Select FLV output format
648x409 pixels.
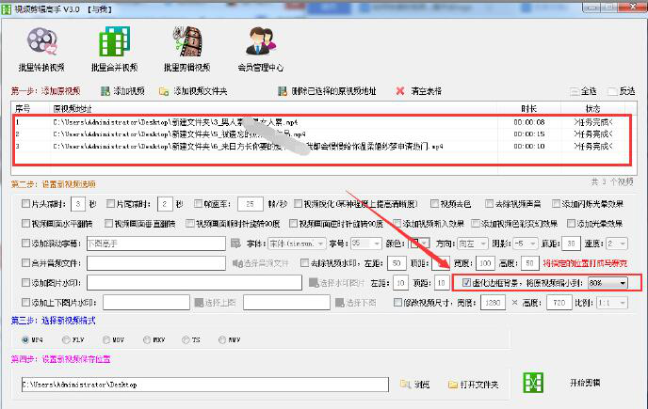coord(66,340)
